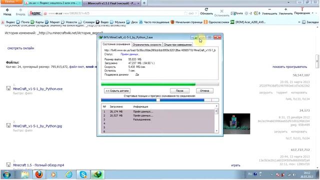Screen dimensions: 320x180
Task: Open MineCraft_v1-5-1_by_Python.jpg file link
Action: point(37,126)
